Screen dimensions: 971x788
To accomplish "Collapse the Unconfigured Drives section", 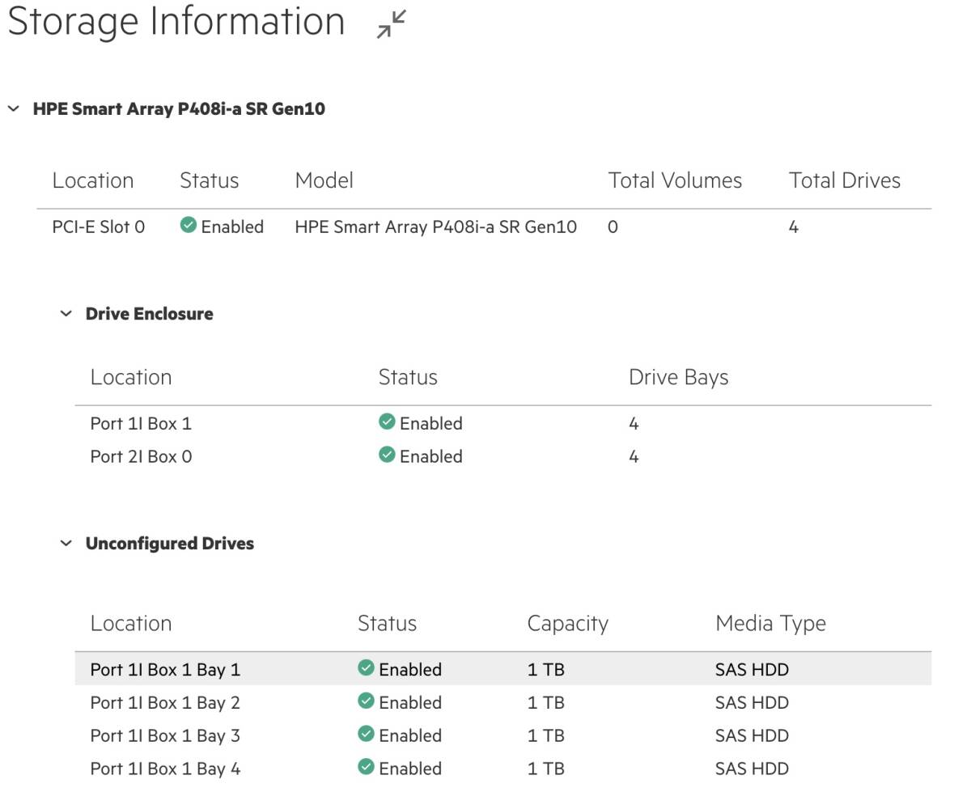I will pyautogui.click(x=66, y=544).
